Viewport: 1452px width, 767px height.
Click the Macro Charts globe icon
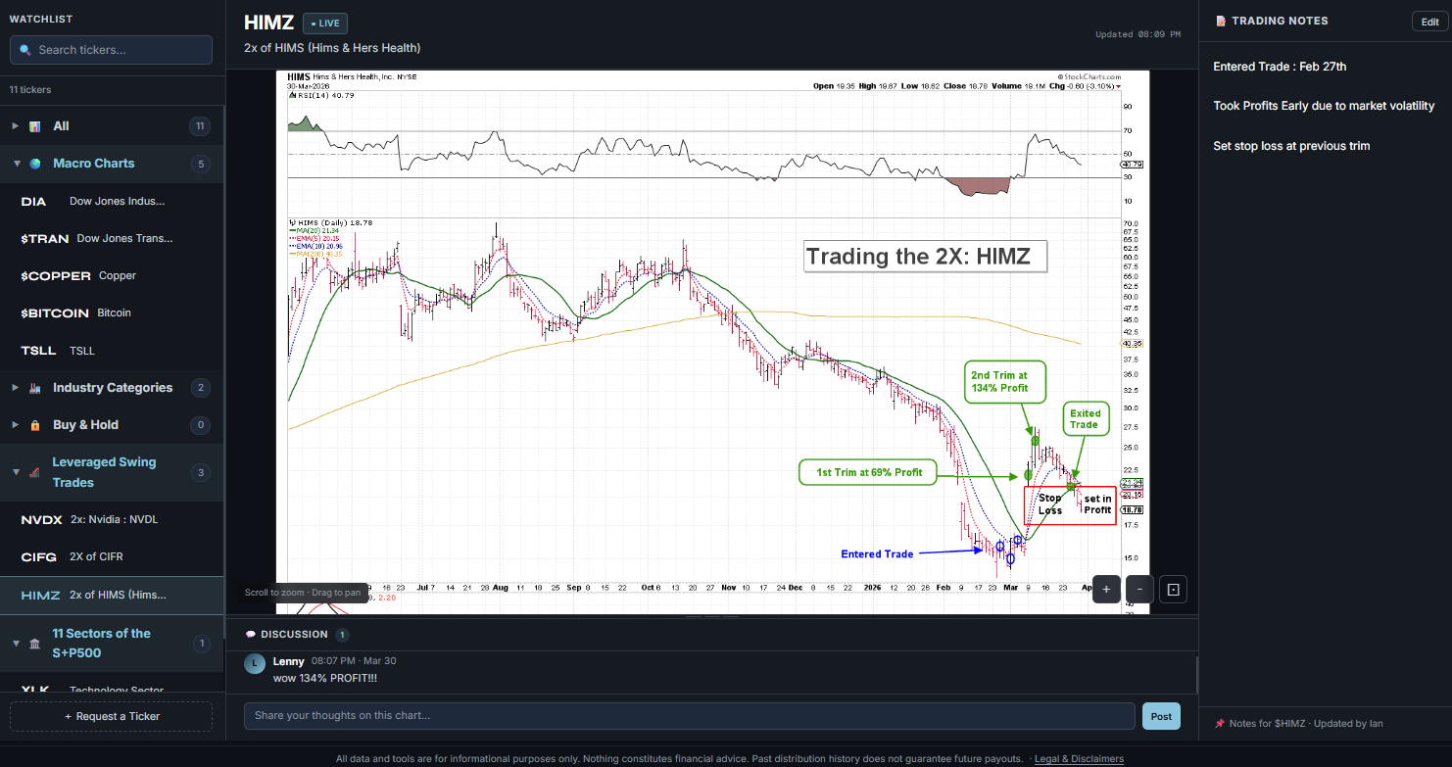click(x=37, y=164)
